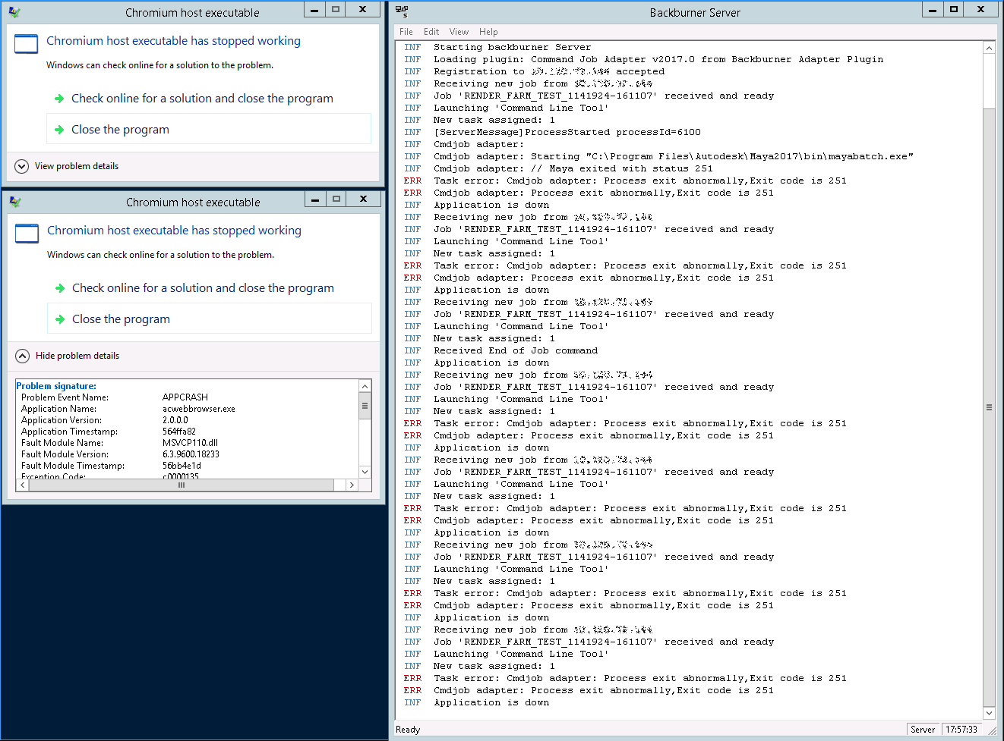
Task: Click the 'Problem signature:' heading
Action: click(x=56, y=386)
